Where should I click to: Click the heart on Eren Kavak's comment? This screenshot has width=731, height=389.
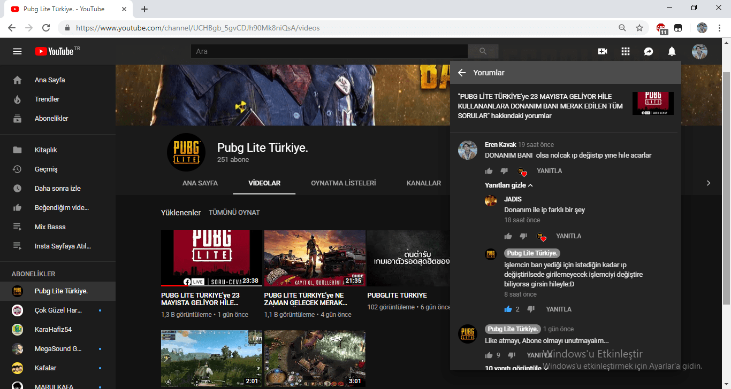(523, 172)
